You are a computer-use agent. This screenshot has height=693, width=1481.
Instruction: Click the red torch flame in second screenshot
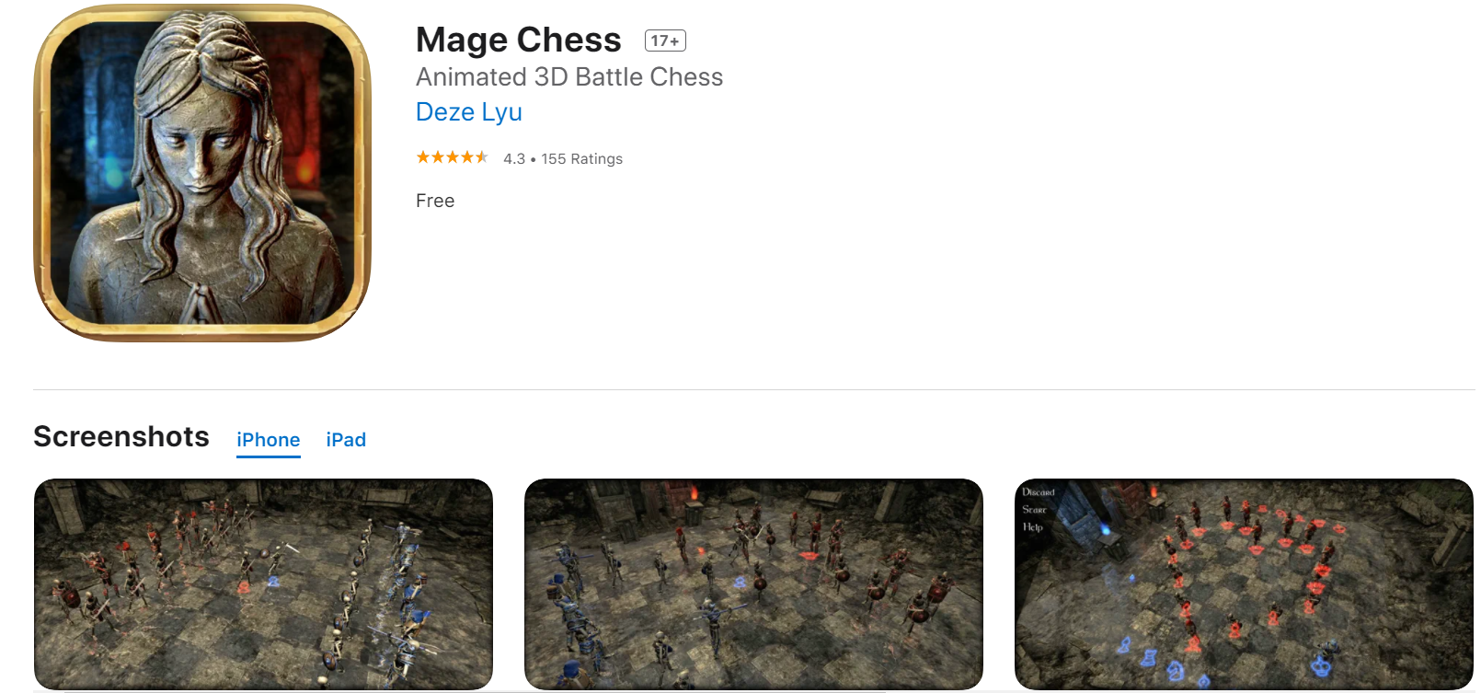(695, 494)
